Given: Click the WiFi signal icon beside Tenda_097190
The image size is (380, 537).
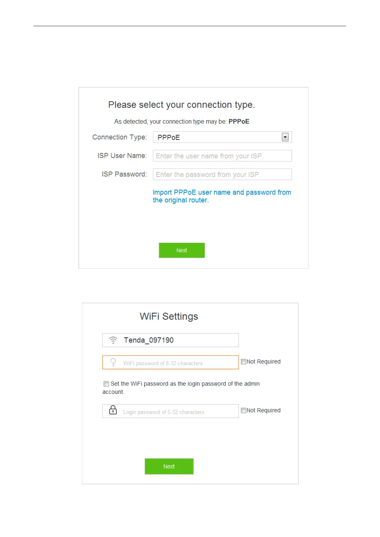Looking at the screenshot, I should tap(113, 340).
